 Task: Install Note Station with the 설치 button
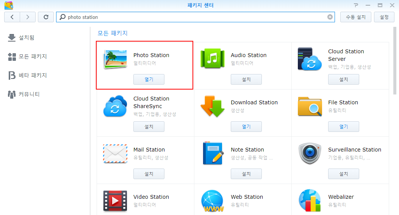click(246, 174)
